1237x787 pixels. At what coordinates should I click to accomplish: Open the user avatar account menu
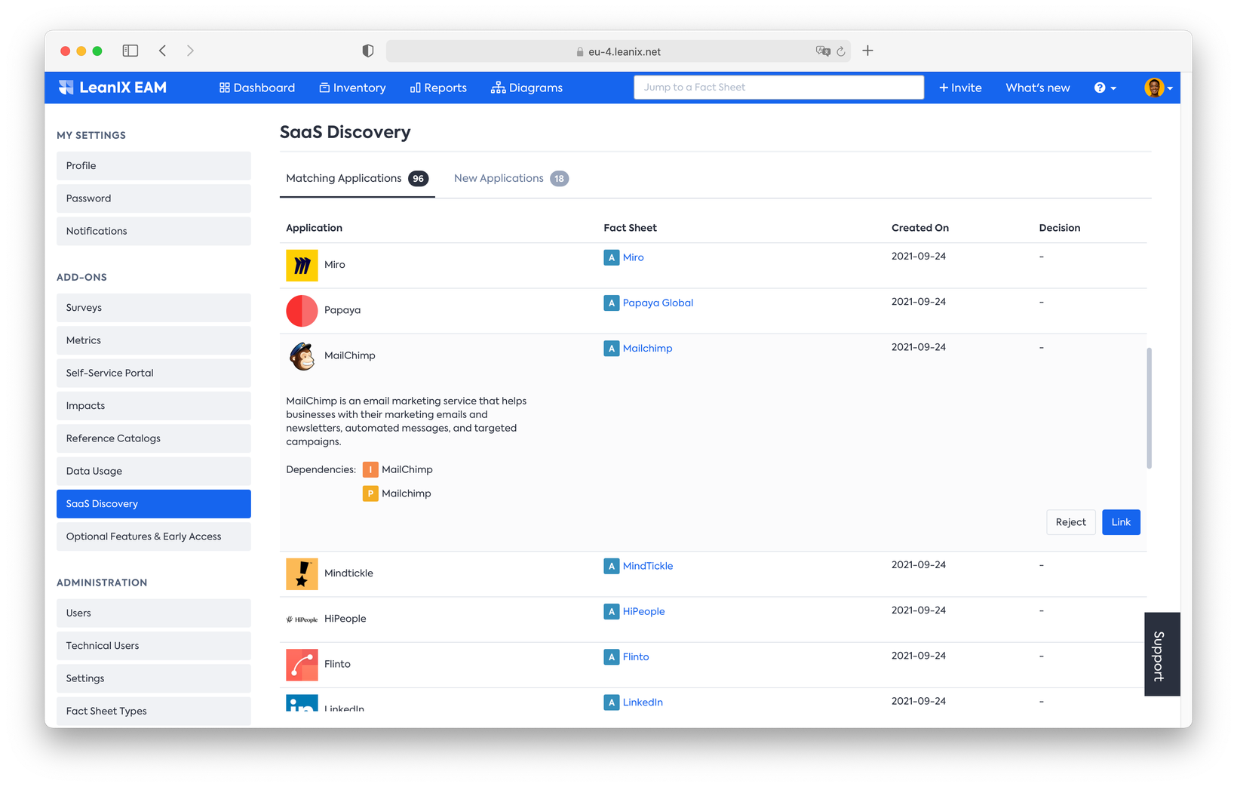pyautogui.click(x=1159, y=88)
